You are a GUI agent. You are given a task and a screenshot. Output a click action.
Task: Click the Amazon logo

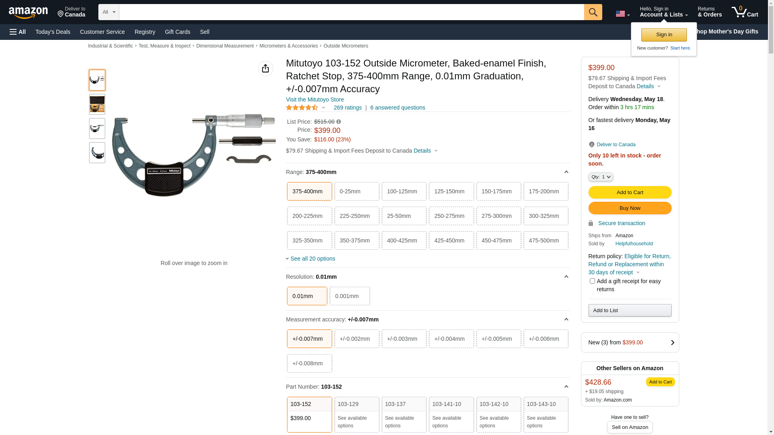coord(28,12)
